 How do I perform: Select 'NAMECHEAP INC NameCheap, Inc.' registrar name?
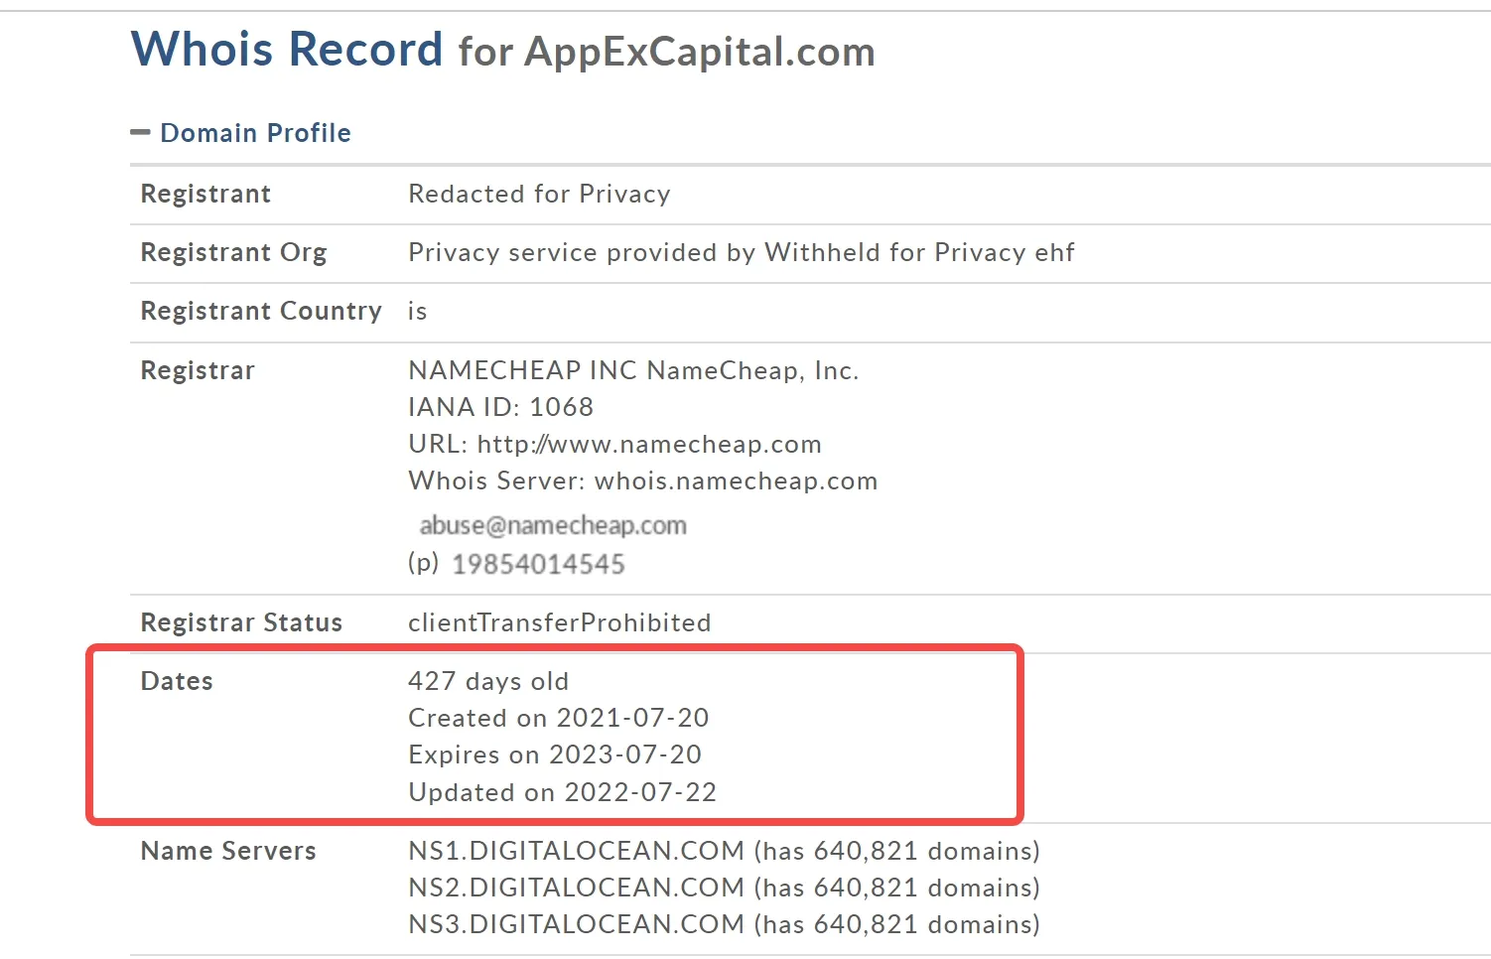point(633,370)
